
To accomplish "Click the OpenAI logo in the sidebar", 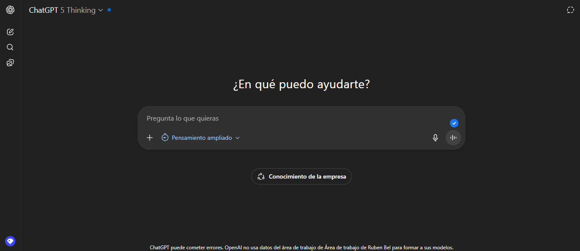I will [x=10, y=10].
